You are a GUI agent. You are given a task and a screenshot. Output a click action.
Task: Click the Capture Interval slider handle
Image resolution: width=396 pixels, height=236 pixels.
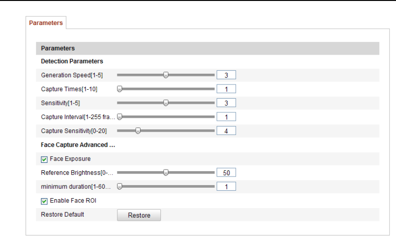120,117
